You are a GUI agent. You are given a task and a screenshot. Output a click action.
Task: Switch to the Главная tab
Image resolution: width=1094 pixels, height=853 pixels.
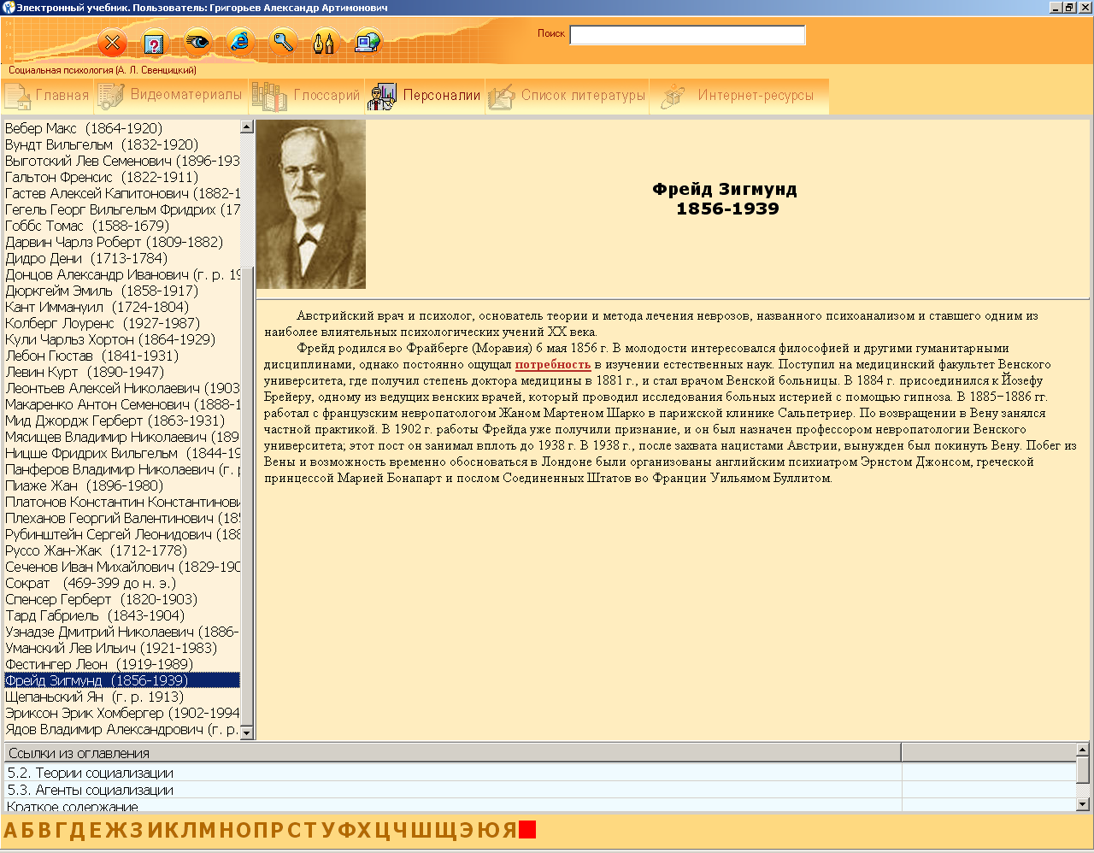tap(47, 96)
